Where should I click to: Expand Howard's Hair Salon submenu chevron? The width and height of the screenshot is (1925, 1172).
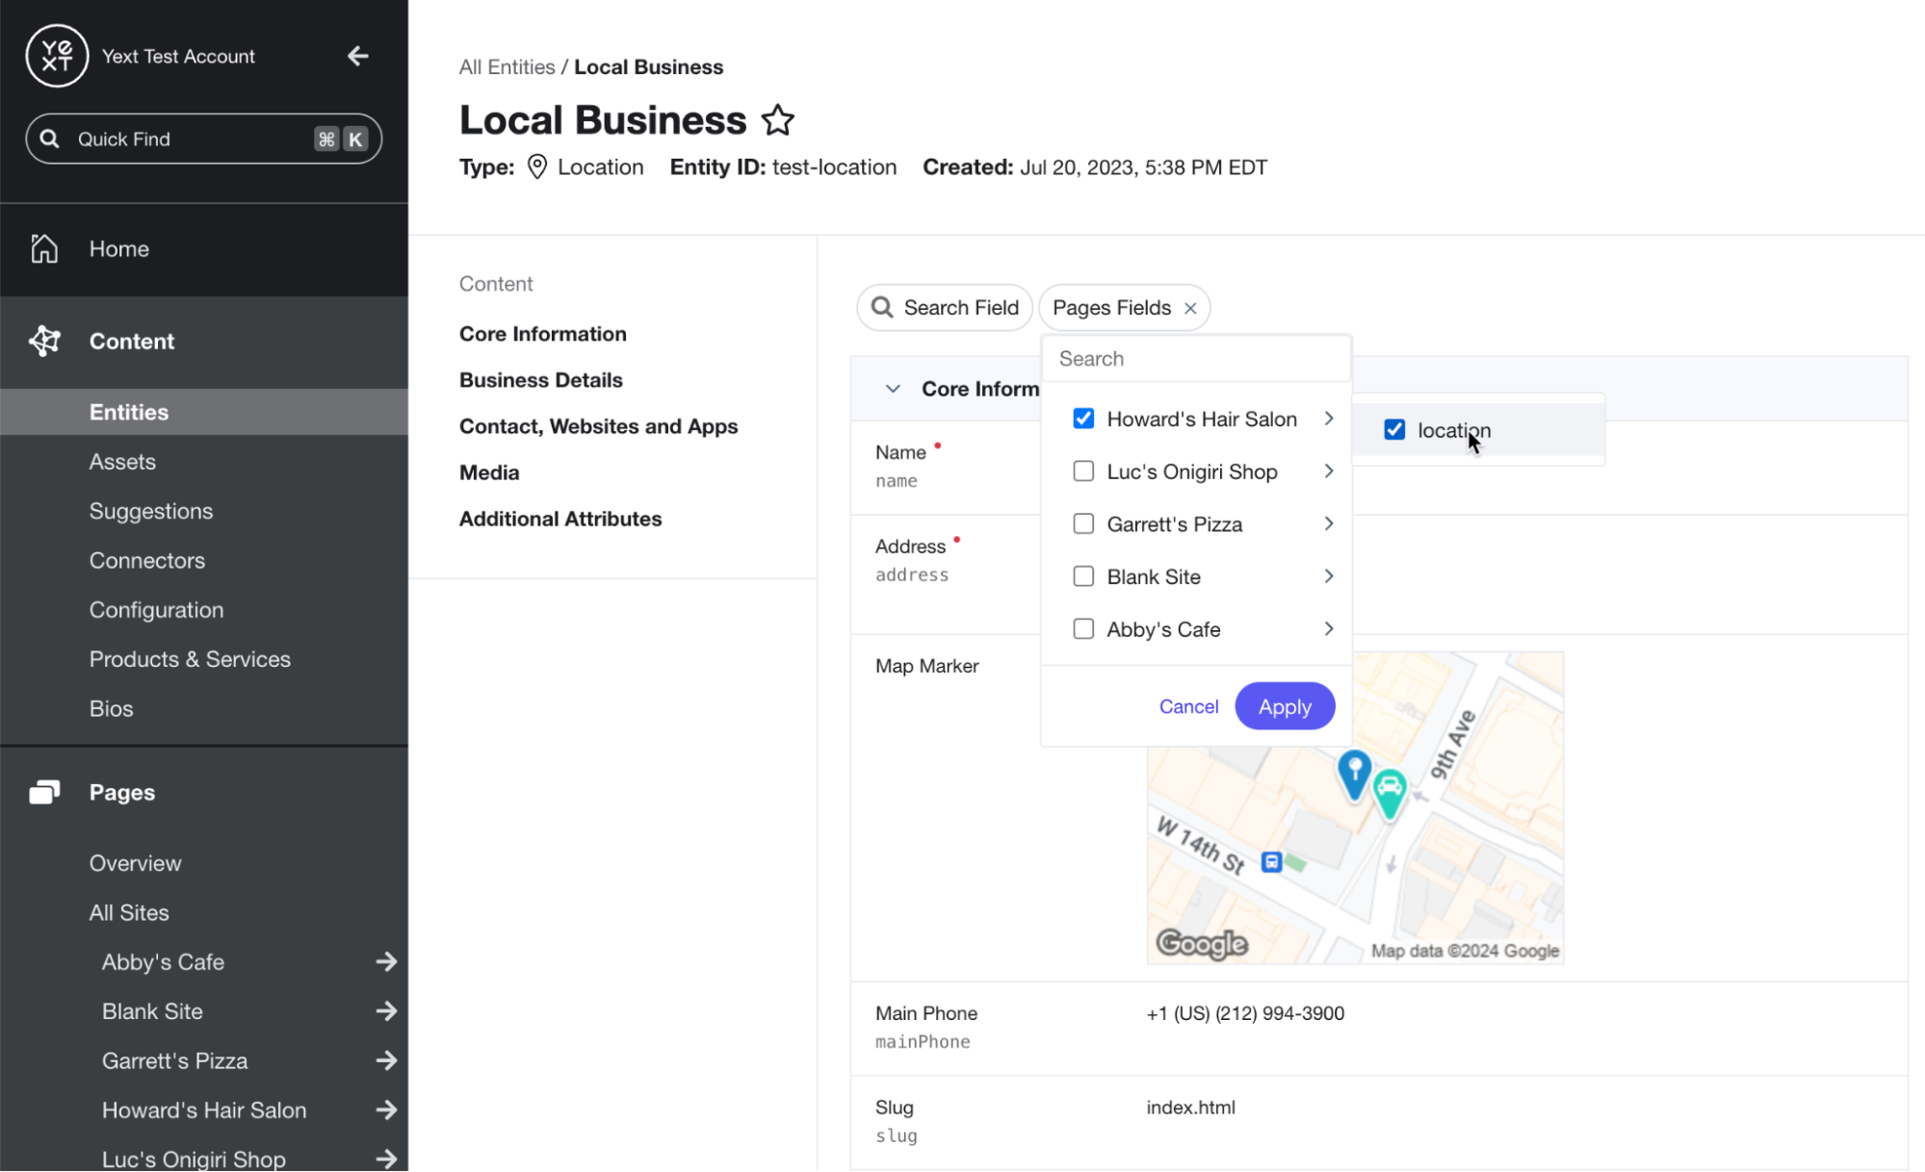pos(1329,419)
